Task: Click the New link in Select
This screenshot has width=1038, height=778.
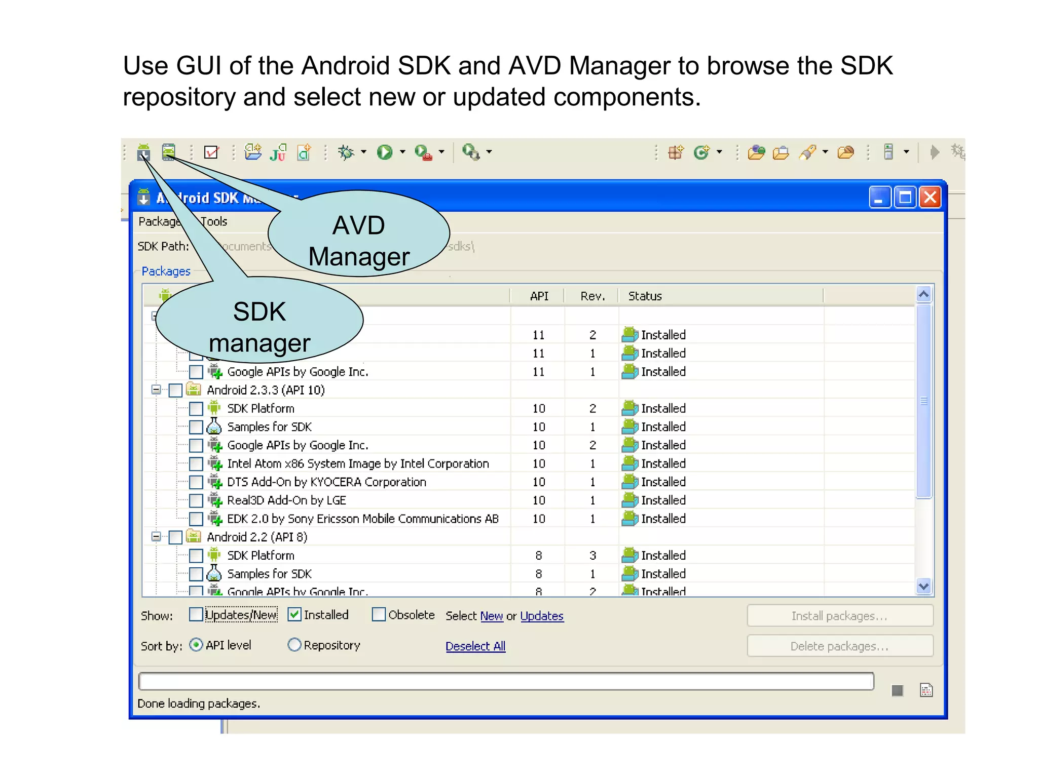Action: (x=492, y=616)
